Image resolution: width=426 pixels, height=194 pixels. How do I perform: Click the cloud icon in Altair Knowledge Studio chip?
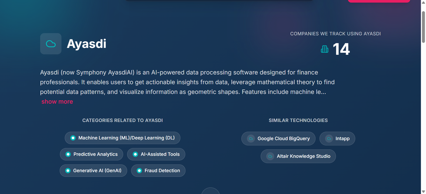(x=270, y=156)
